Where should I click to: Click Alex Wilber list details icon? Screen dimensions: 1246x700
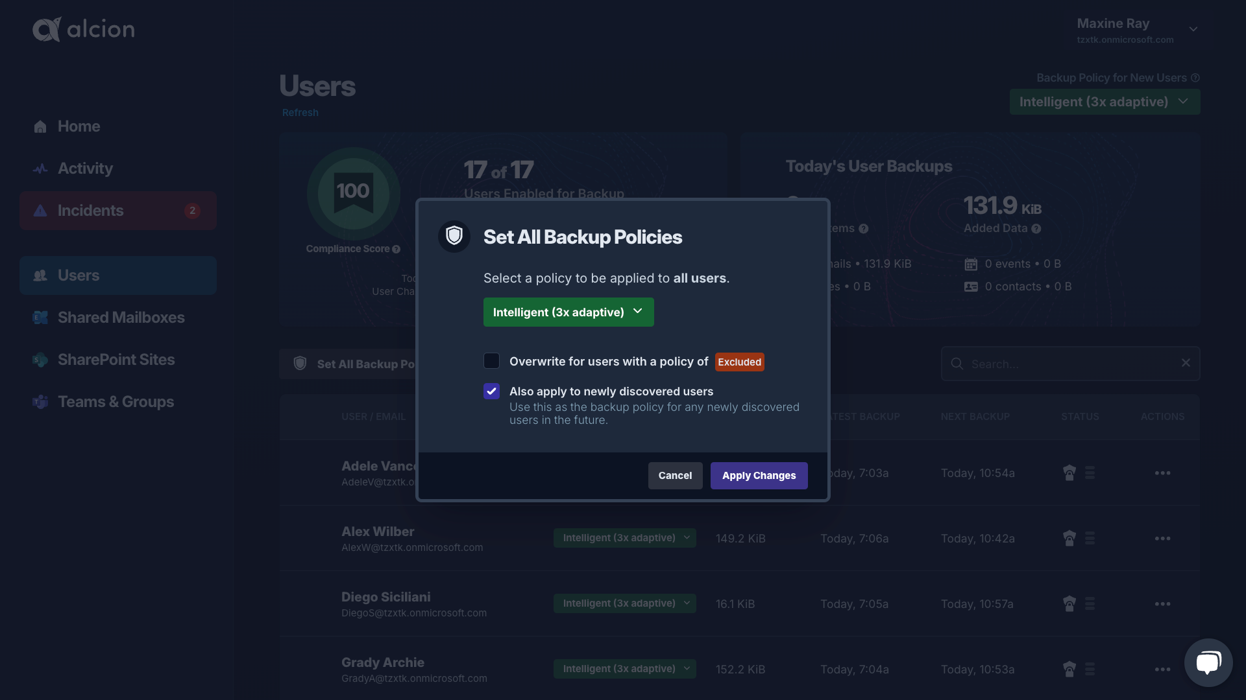tap(1090, 539)
